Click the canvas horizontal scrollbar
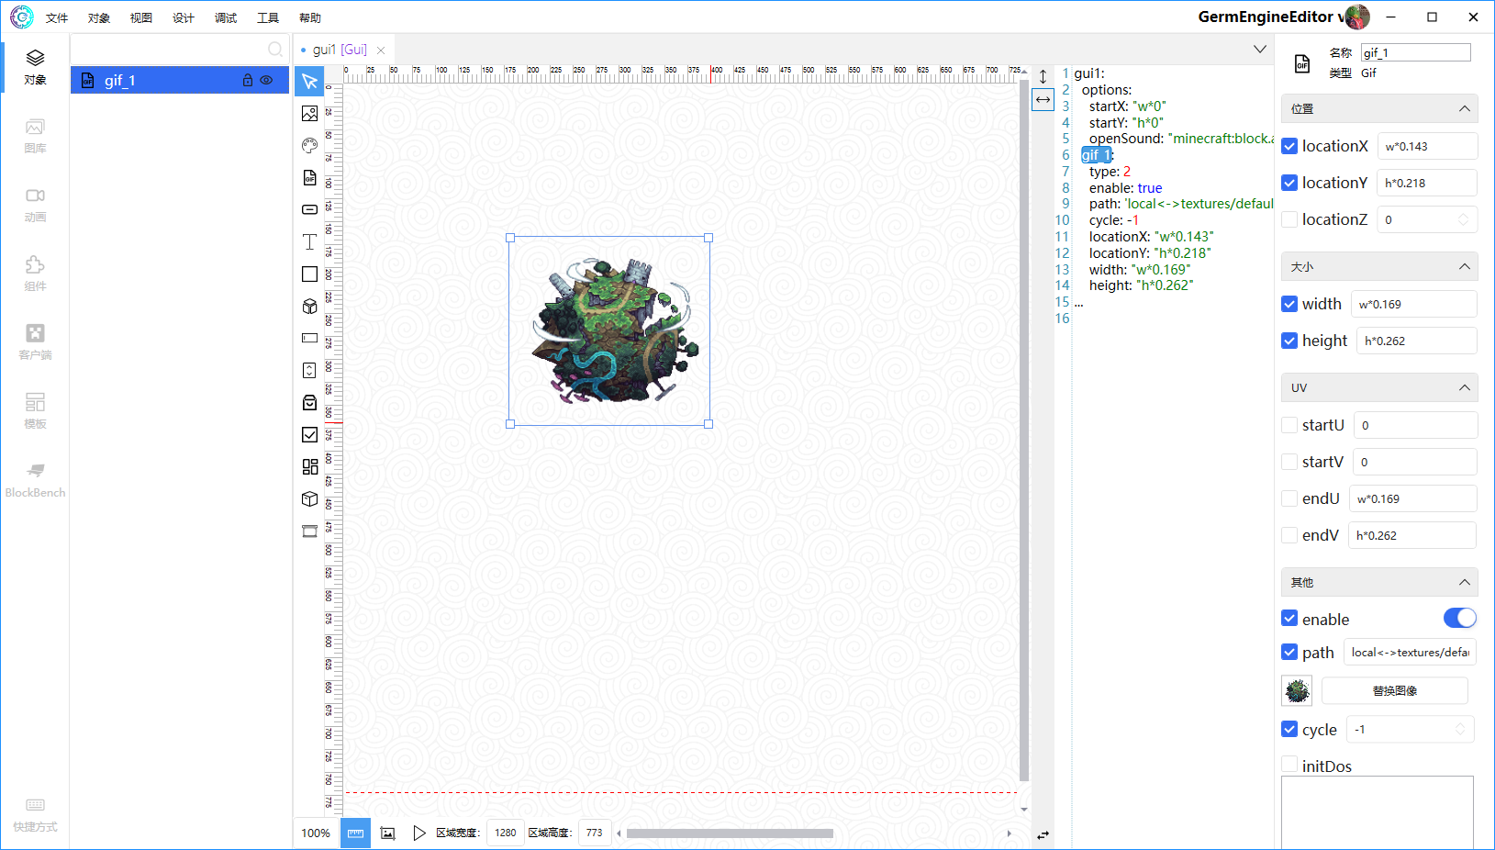 pos(730,833)
